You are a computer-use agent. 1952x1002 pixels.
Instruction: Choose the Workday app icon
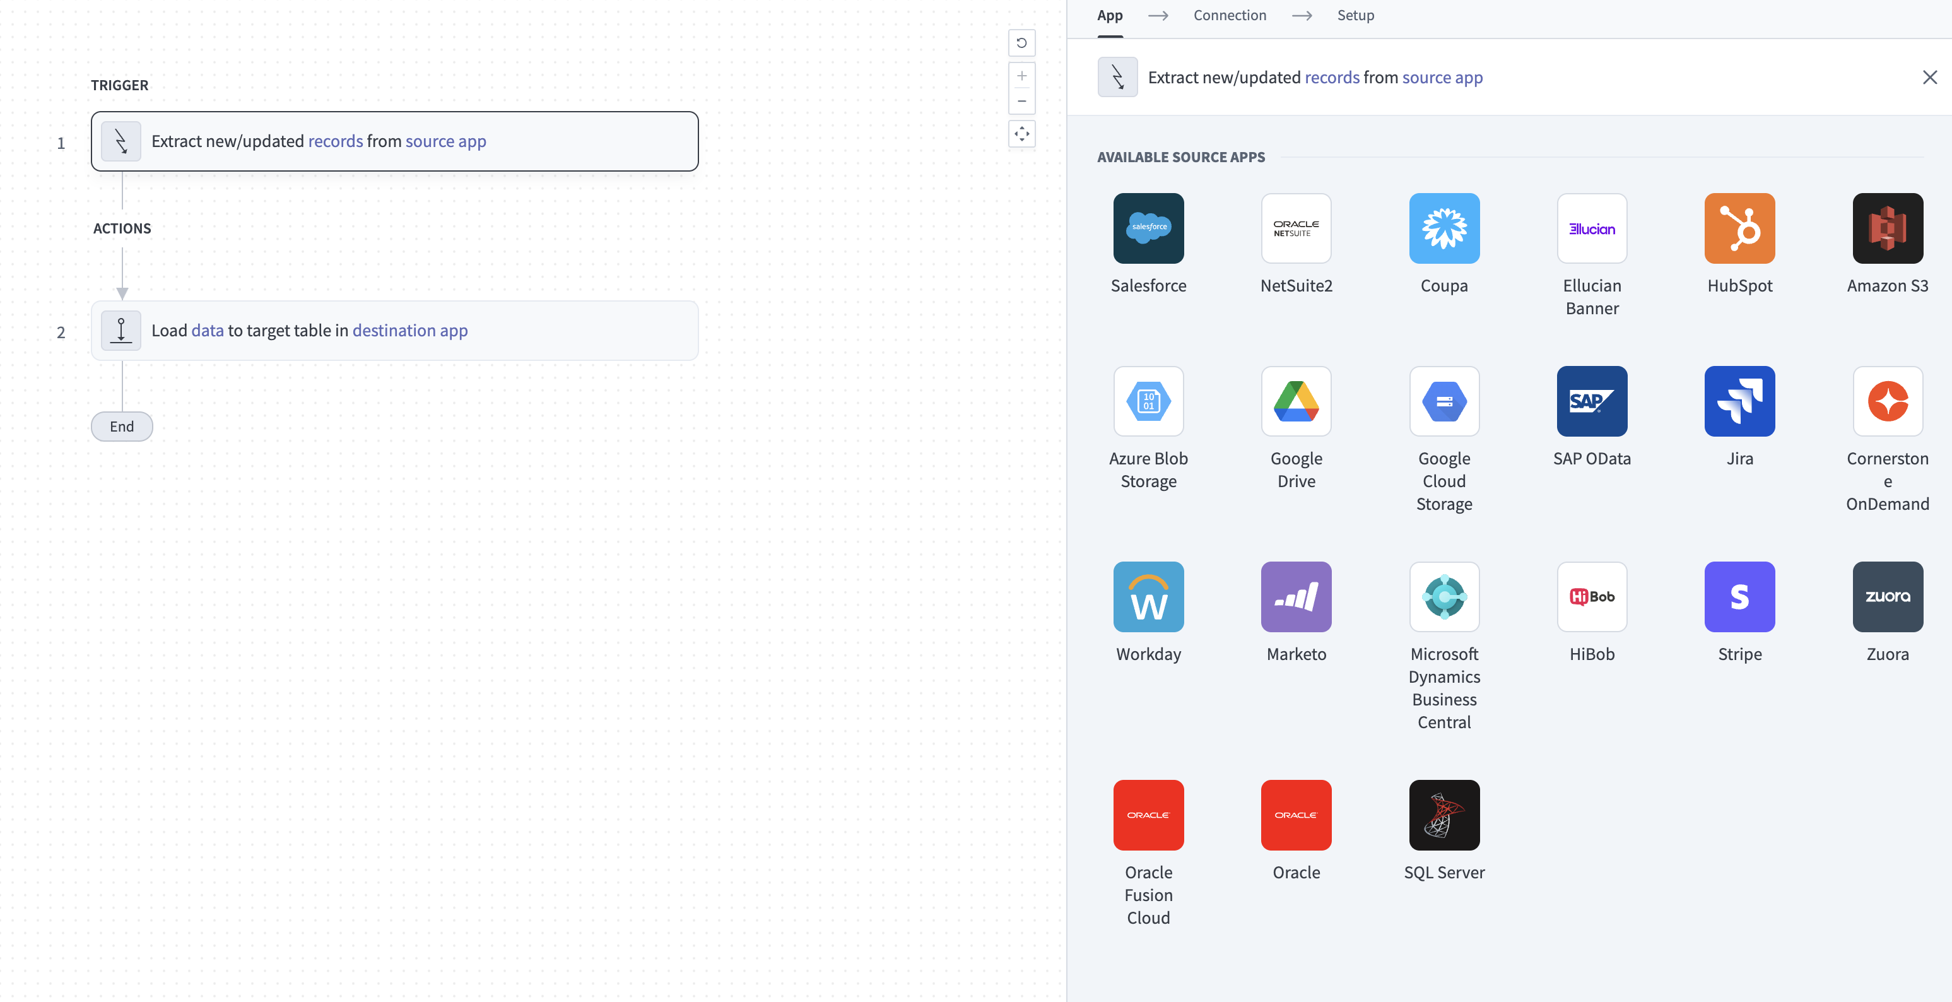coord(1148,596)
